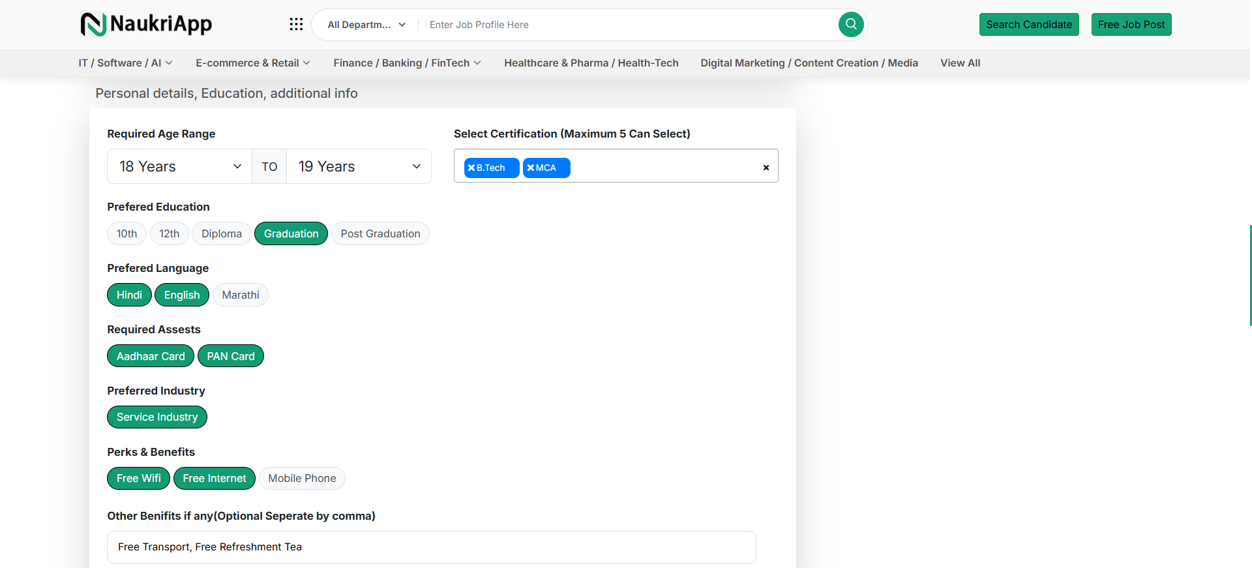Open IT / Software / AI menu
This screenshot has width=1252, height=568.
(x=125, y=63)
